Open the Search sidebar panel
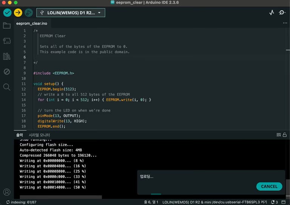 pos(7,87)
